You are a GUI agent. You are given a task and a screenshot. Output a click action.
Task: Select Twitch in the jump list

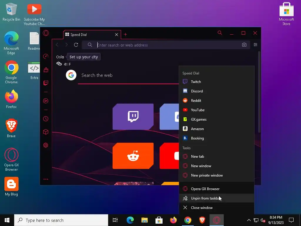point(217,82)
